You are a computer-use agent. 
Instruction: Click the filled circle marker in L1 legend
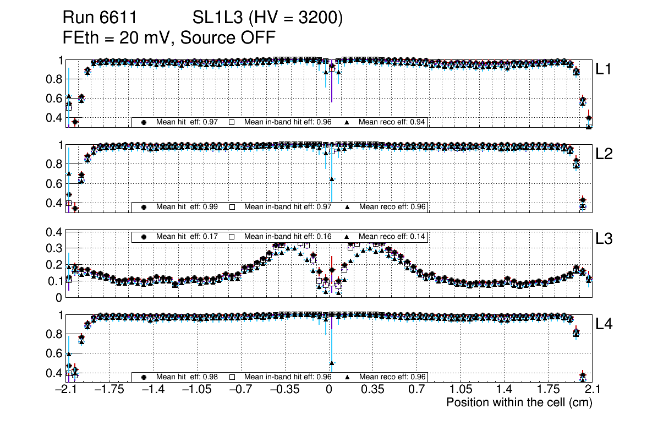click(144, 122)
